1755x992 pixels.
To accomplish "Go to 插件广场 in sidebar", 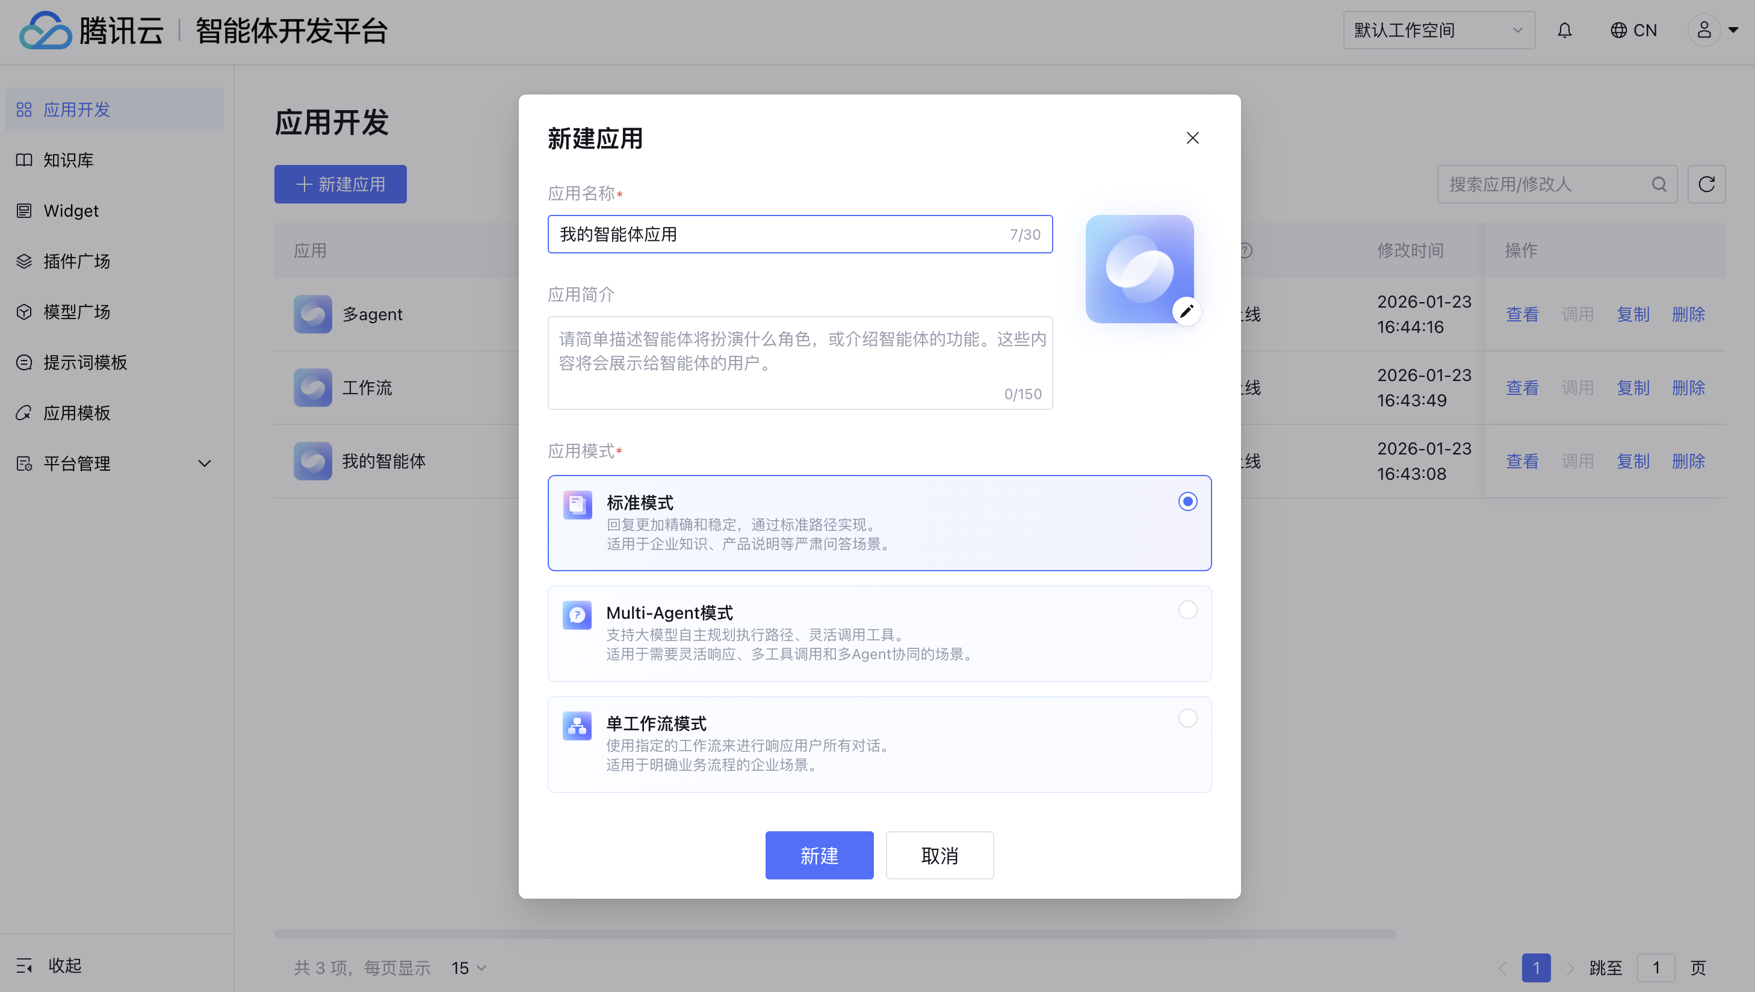I will pyautogui.click(x=76, y=261).
